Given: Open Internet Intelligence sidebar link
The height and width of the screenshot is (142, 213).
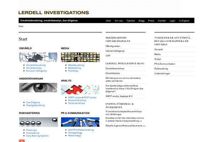Looking at the screenshot, I should coord(115,51).
